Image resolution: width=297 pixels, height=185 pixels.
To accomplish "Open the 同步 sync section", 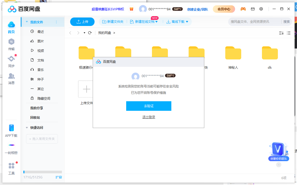I will (x=11, y=59).
